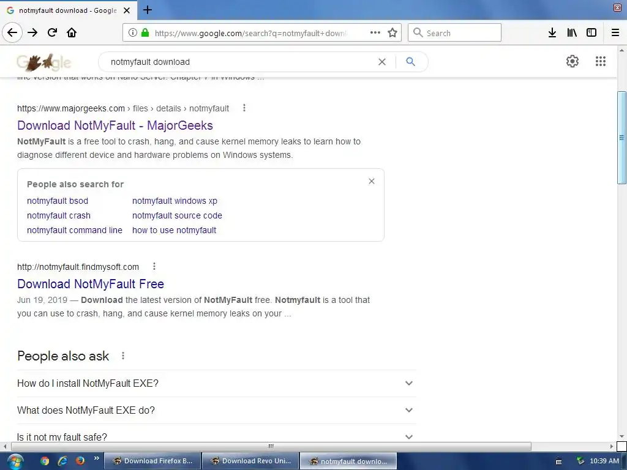627x470 pixels.
Task: Search for how to use notmyfault
Action: (x=175, y=230)
